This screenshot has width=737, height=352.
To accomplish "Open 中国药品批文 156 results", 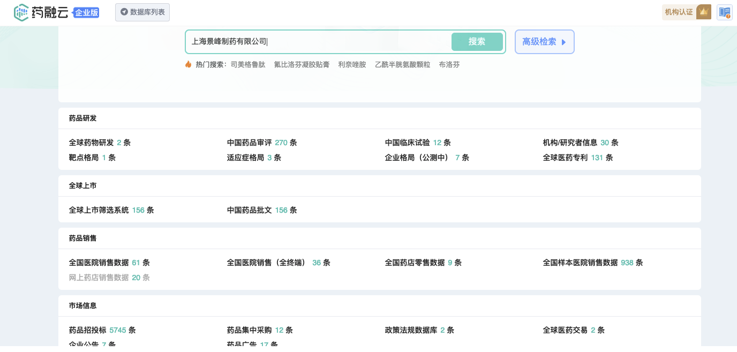I will pyautogui.click(x=261, y=210).
